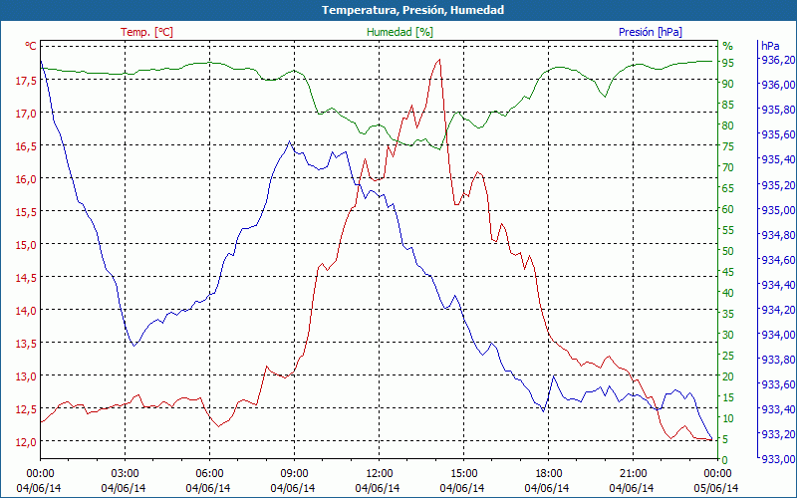Click the '35' humidity axis value
The height and width of the screenshot is (498, 797).
coord(728,314)
